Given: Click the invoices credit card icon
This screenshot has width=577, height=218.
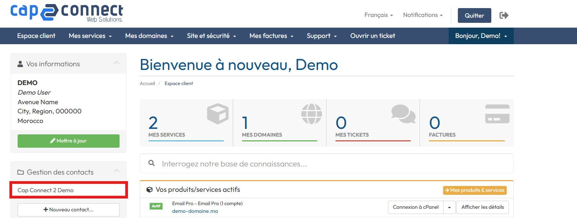Looking at the screenshot, I should click(497, 114).
